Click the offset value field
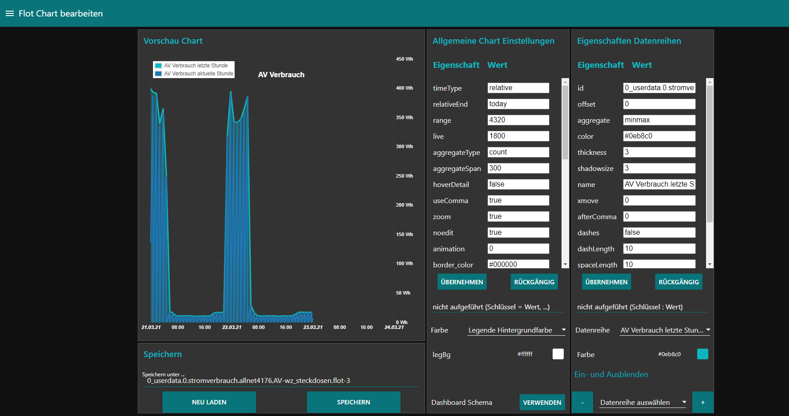This screenshot has width=789, height=416. coord(659,104)
